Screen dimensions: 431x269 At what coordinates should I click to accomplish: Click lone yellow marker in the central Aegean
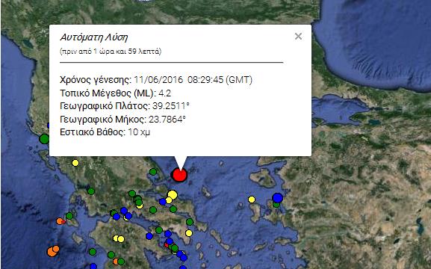click(x=252, y=200)
